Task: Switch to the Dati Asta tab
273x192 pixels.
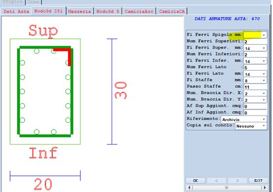Action: (x=16, y=11)
